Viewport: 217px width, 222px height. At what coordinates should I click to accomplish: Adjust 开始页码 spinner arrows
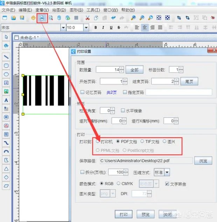coord(125,81)
